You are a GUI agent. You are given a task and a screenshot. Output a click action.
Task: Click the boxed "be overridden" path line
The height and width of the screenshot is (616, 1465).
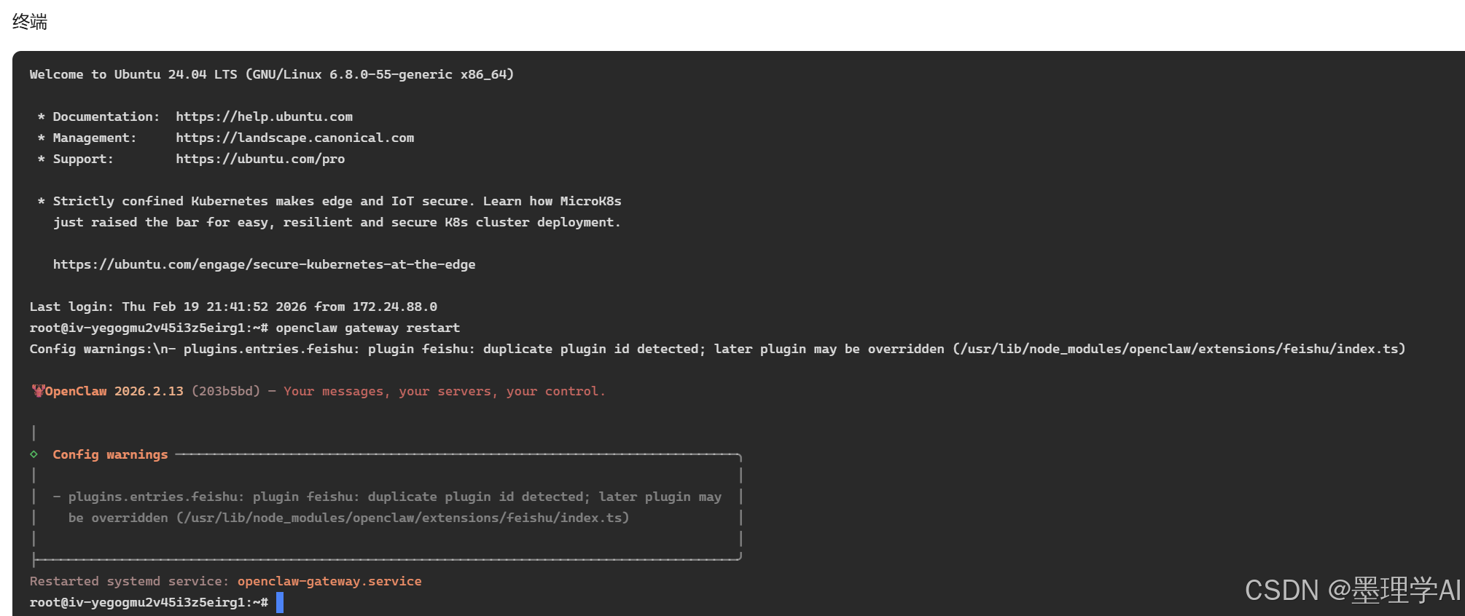(x=348, y=518)
